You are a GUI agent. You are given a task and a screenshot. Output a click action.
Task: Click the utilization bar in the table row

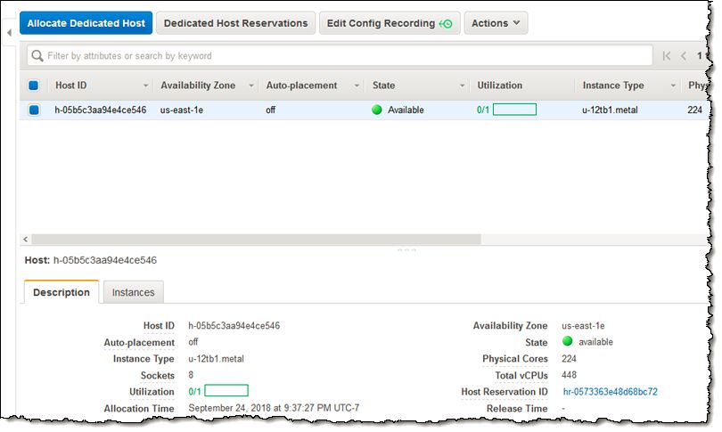pos(514,110)
